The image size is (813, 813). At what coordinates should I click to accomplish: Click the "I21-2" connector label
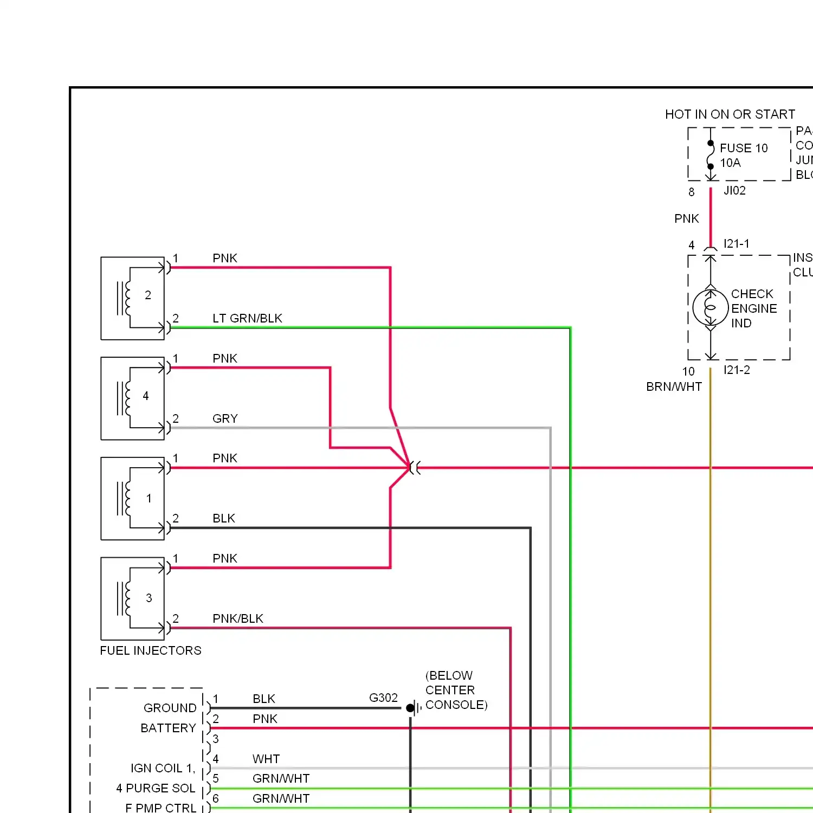tap(737, 370)
